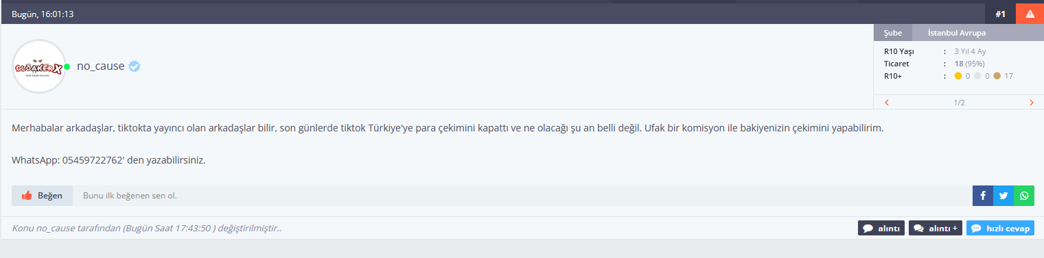
Task: Click the post timestamp Bugün, 16:01:13
Action: [43, 14]
